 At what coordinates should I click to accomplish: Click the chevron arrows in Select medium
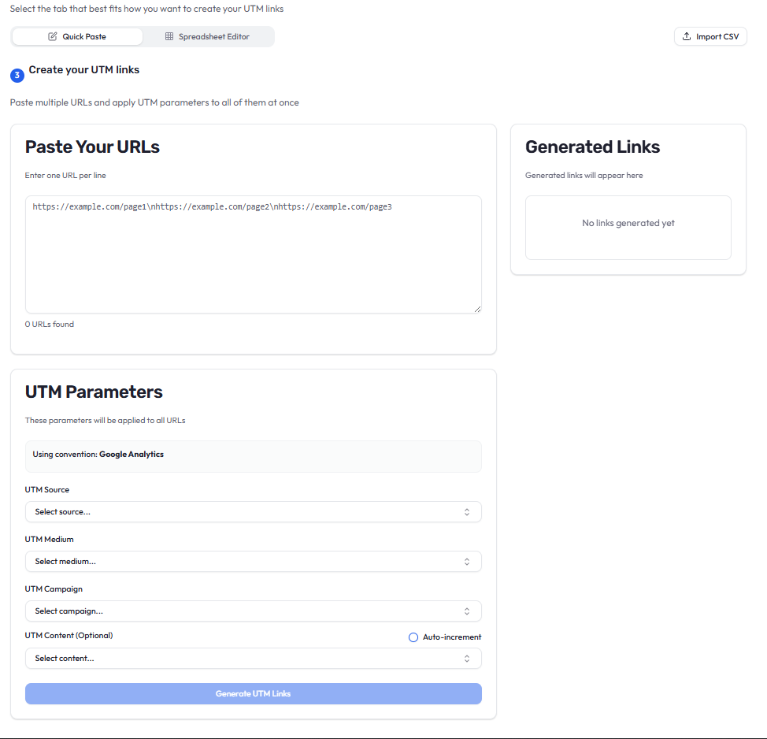click(467, 562)
